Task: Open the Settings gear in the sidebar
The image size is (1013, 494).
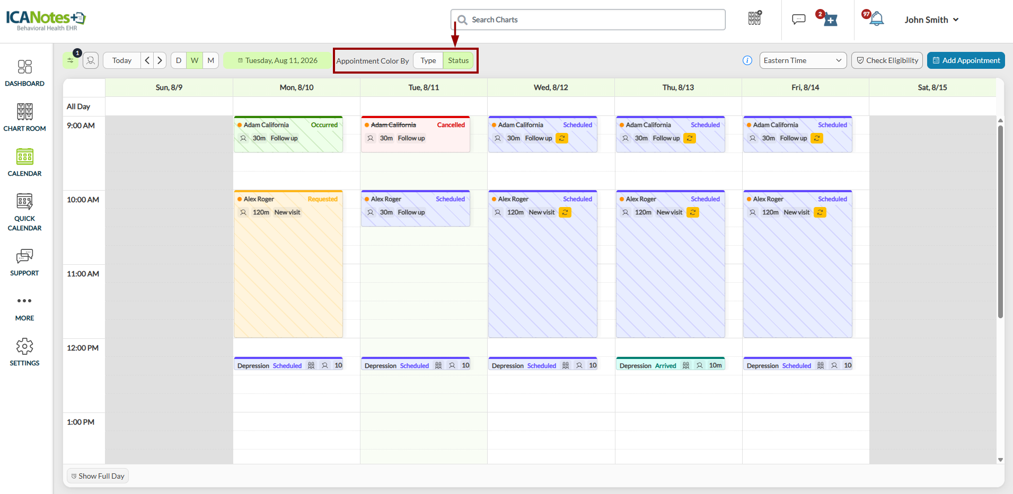Action: pyautogui.click(x=24, y=346)
